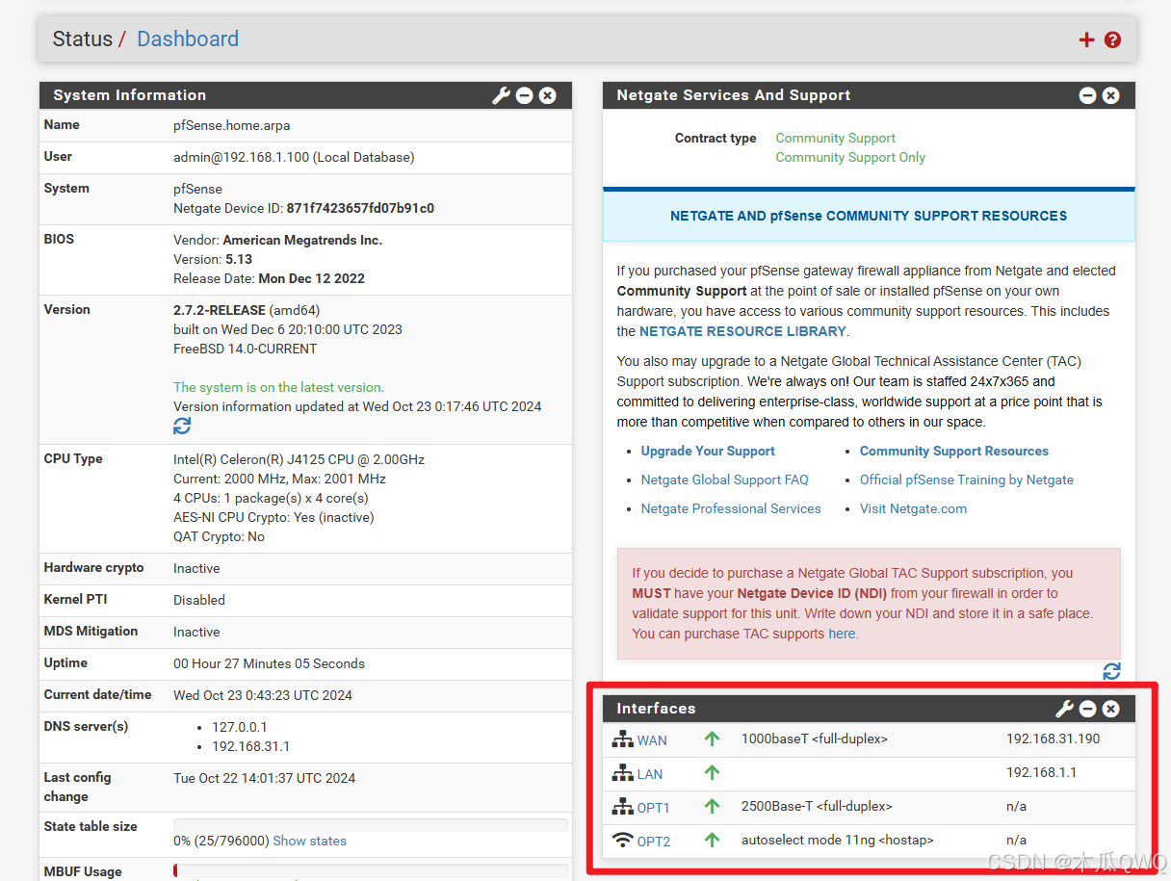Click the pfSense.home.arpa hostname value
This screenshot has height=881, width=1171.
coord(231,125)
